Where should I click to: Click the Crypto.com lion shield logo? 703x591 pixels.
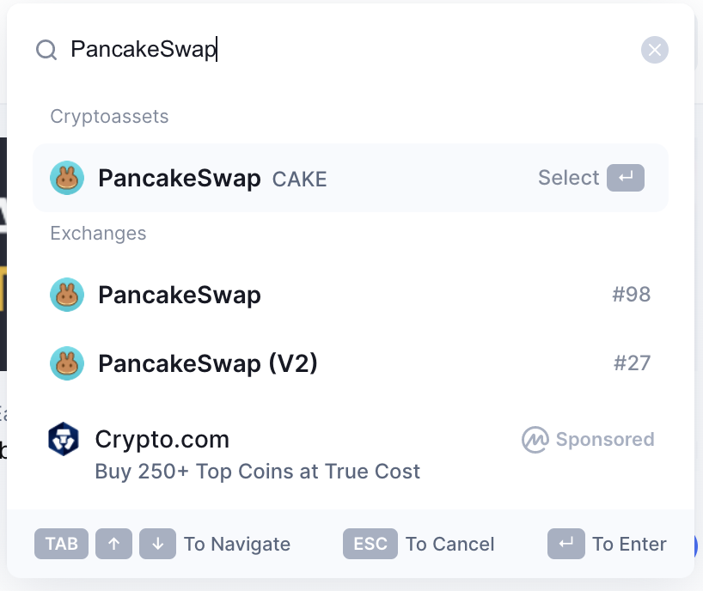pos(64,439)
